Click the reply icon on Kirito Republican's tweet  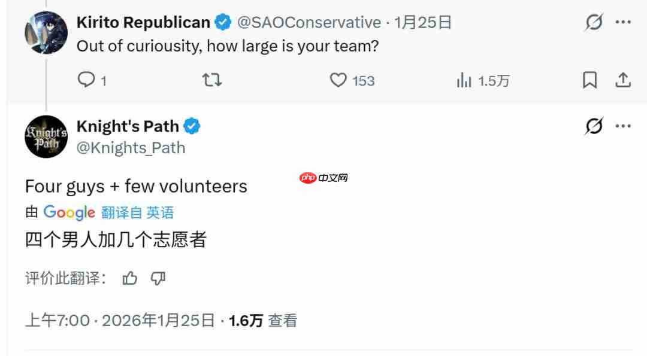pyautogui.click(x=87, y=80)
